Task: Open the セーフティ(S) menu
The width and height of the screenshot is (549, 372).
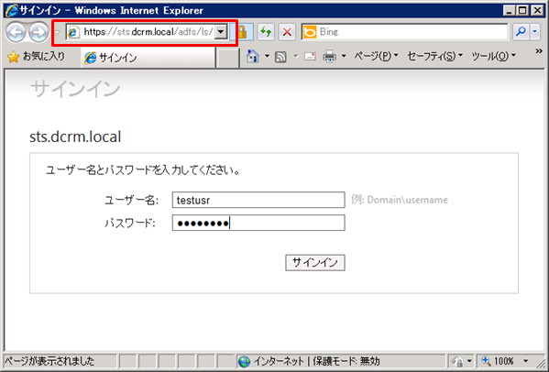Action: coord(434,56)
